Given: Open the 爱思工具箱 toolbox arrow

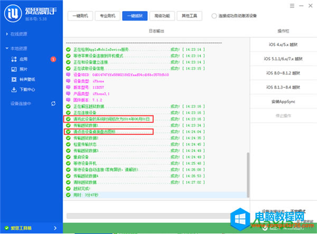Looking at the screenshot, I should point(55,228).
